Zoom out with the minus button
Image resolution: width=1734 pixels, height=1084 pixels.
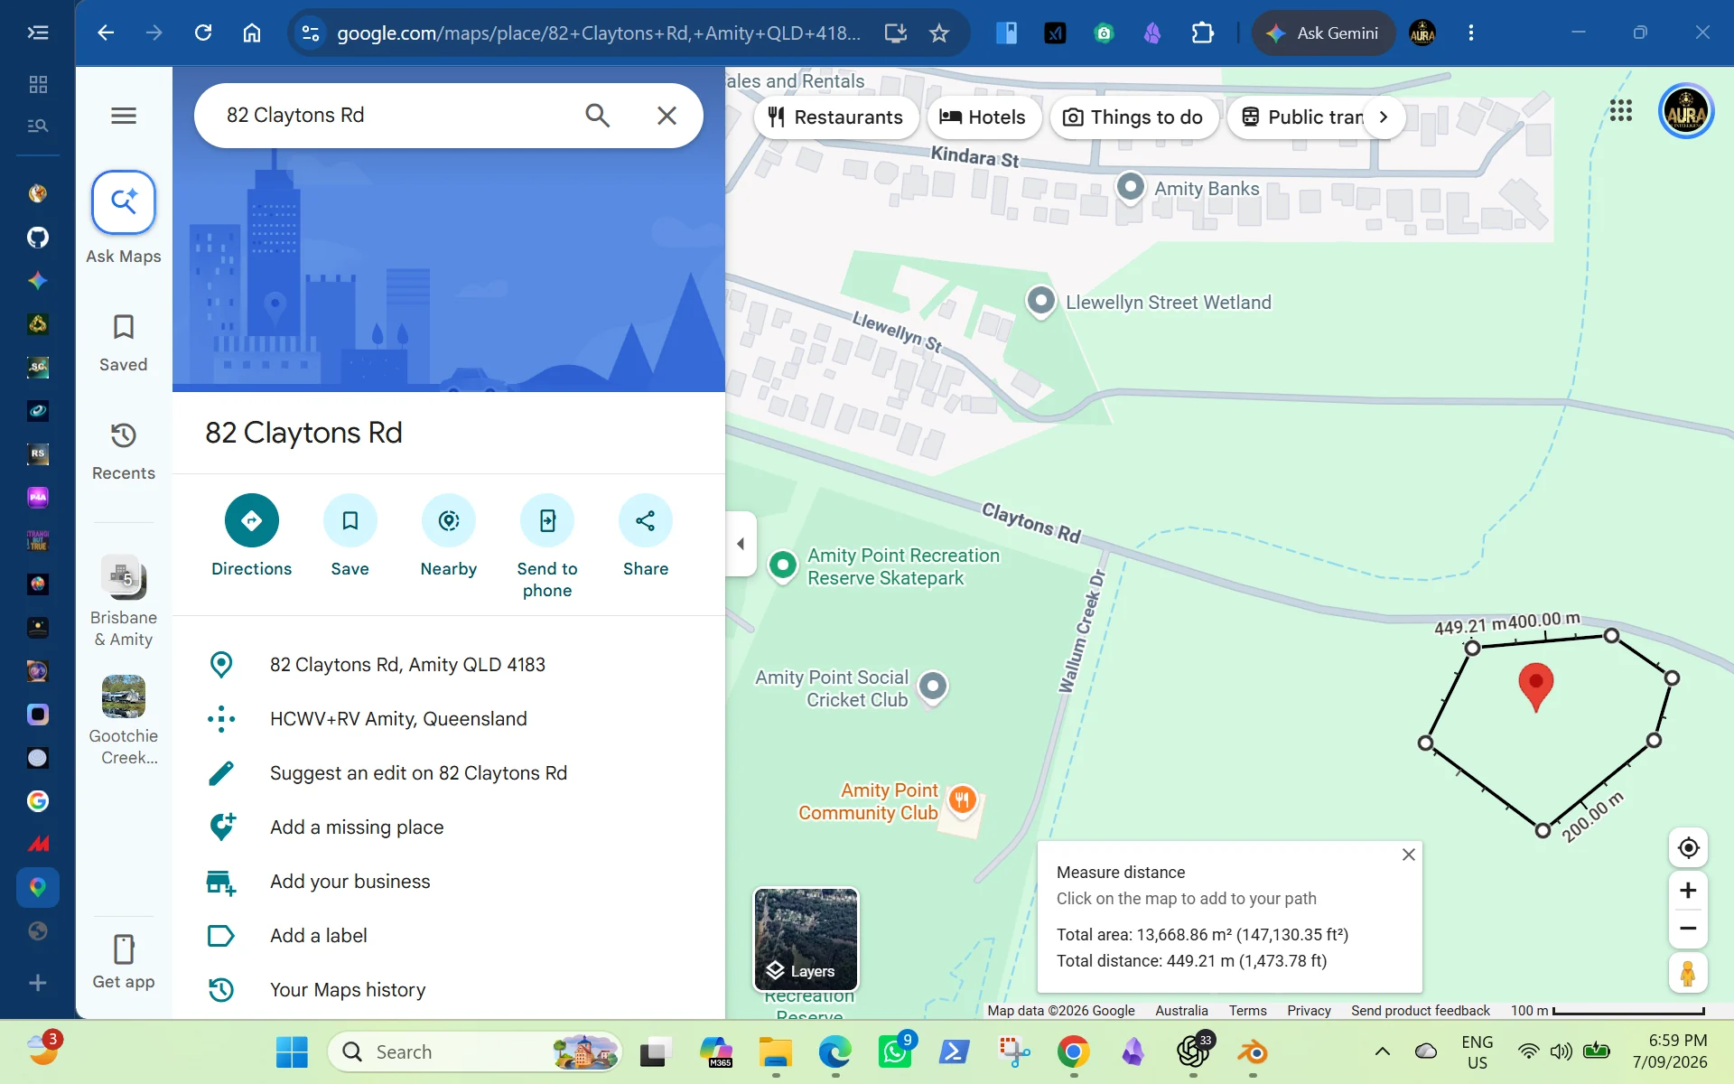tap(1688, 929)
